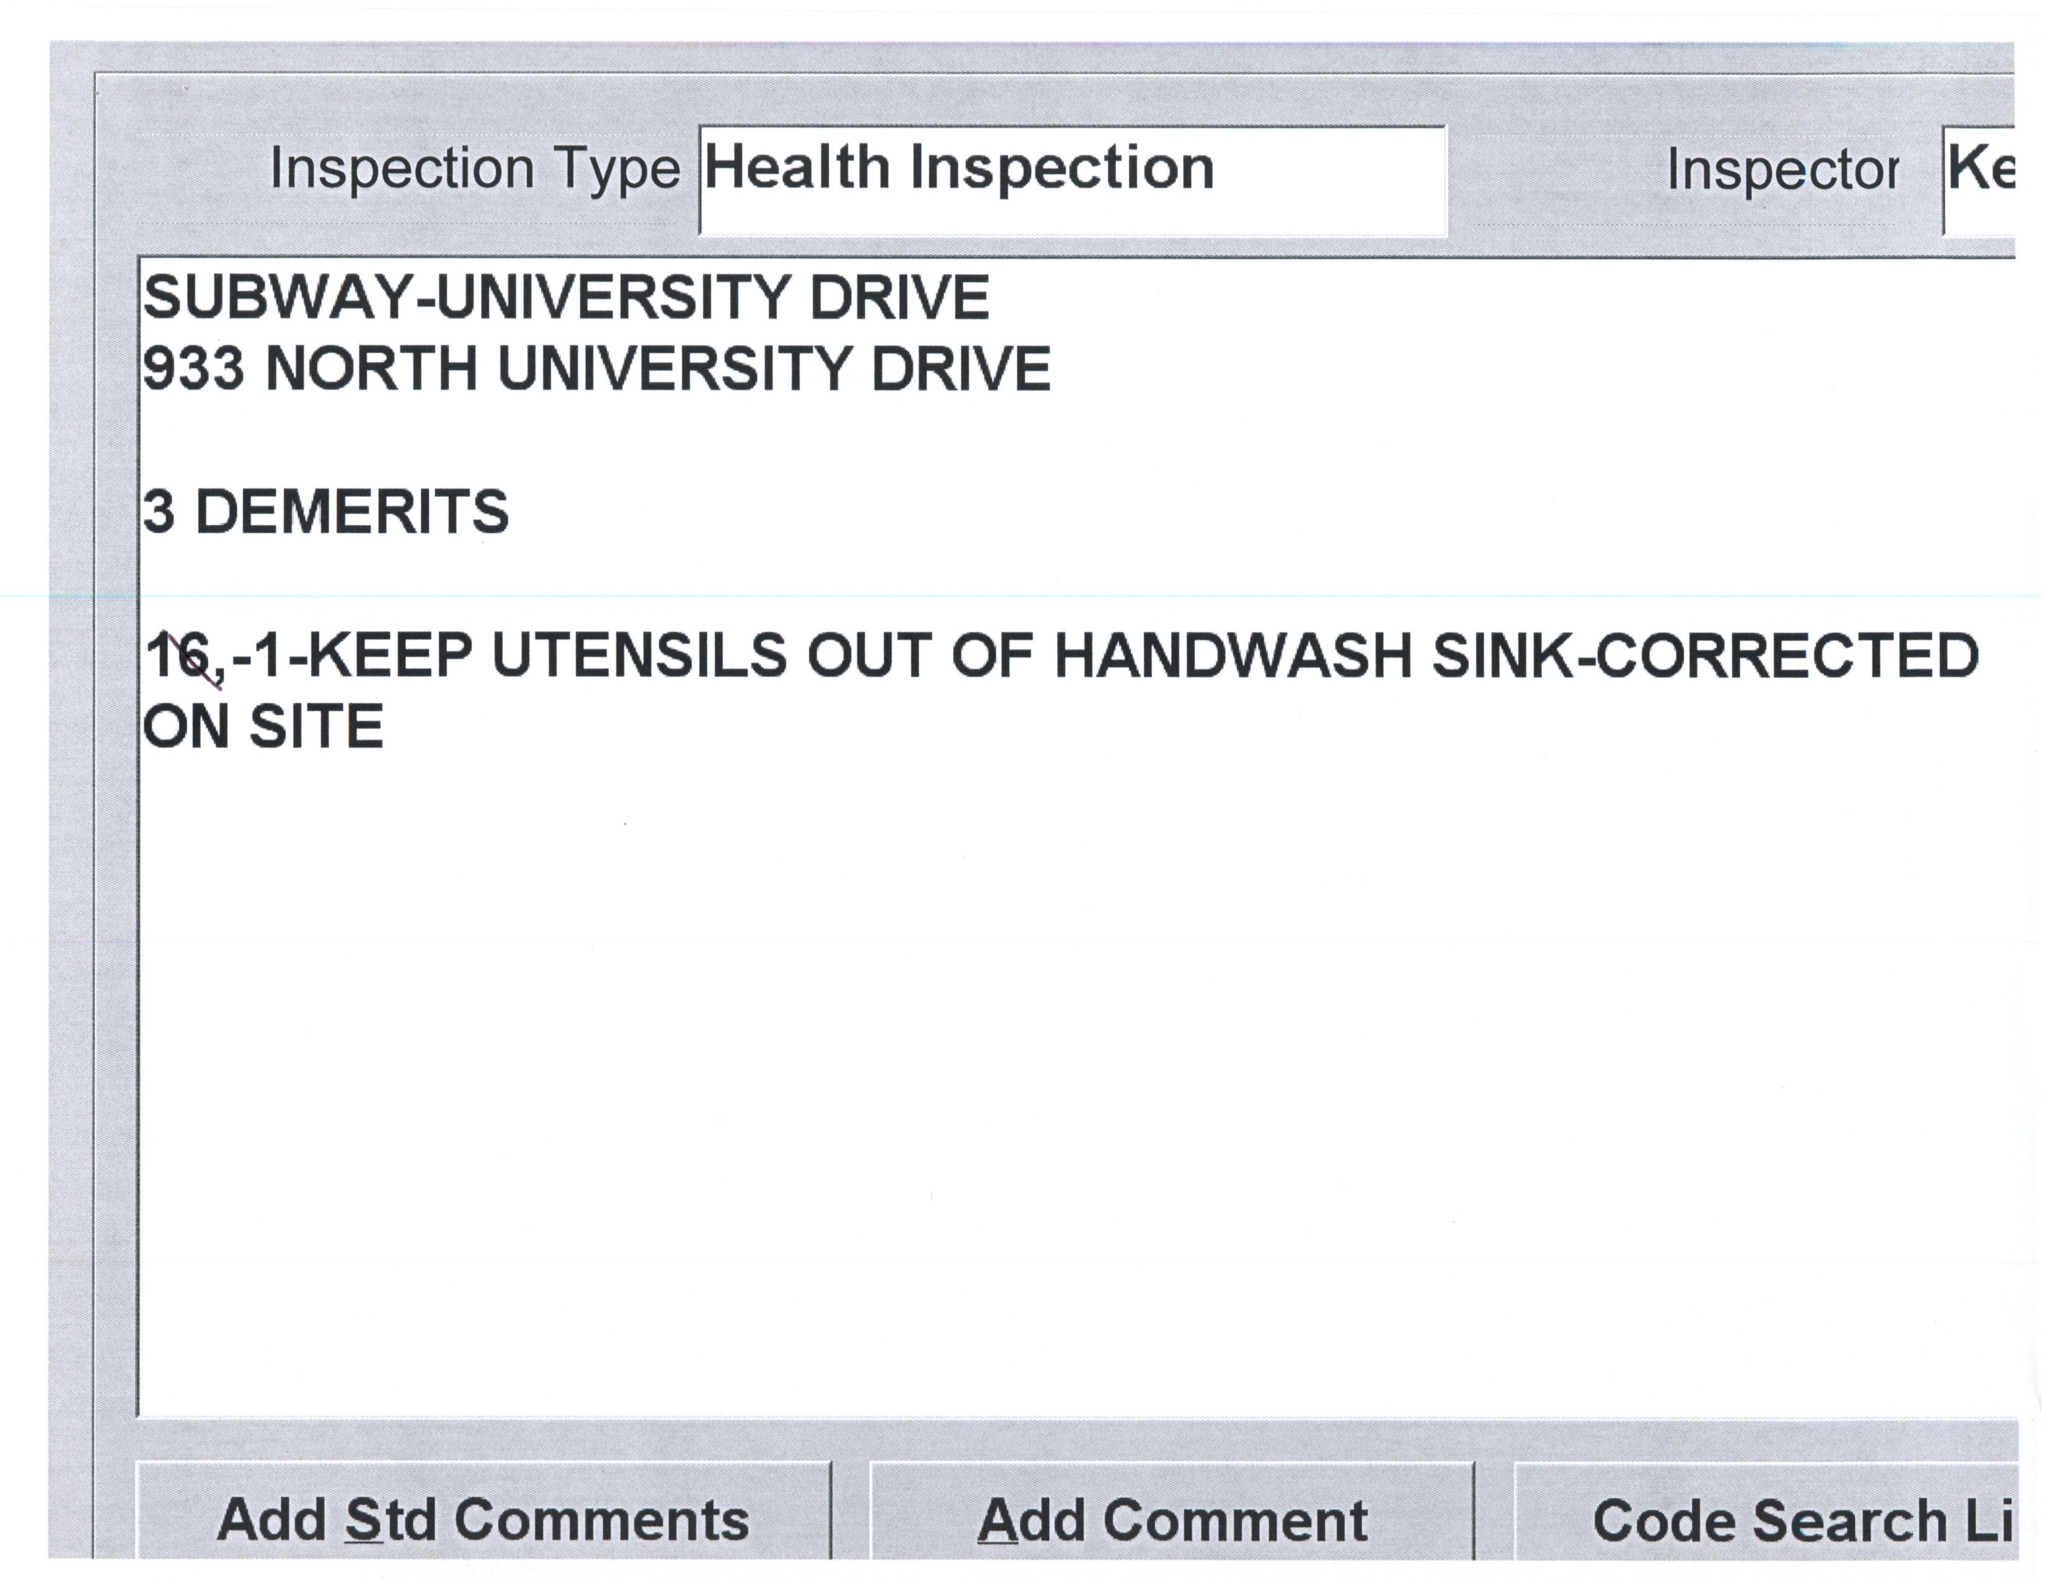Click the Inspector label
Viewport: 2046px width, 1581px height.
(1782, 171)
